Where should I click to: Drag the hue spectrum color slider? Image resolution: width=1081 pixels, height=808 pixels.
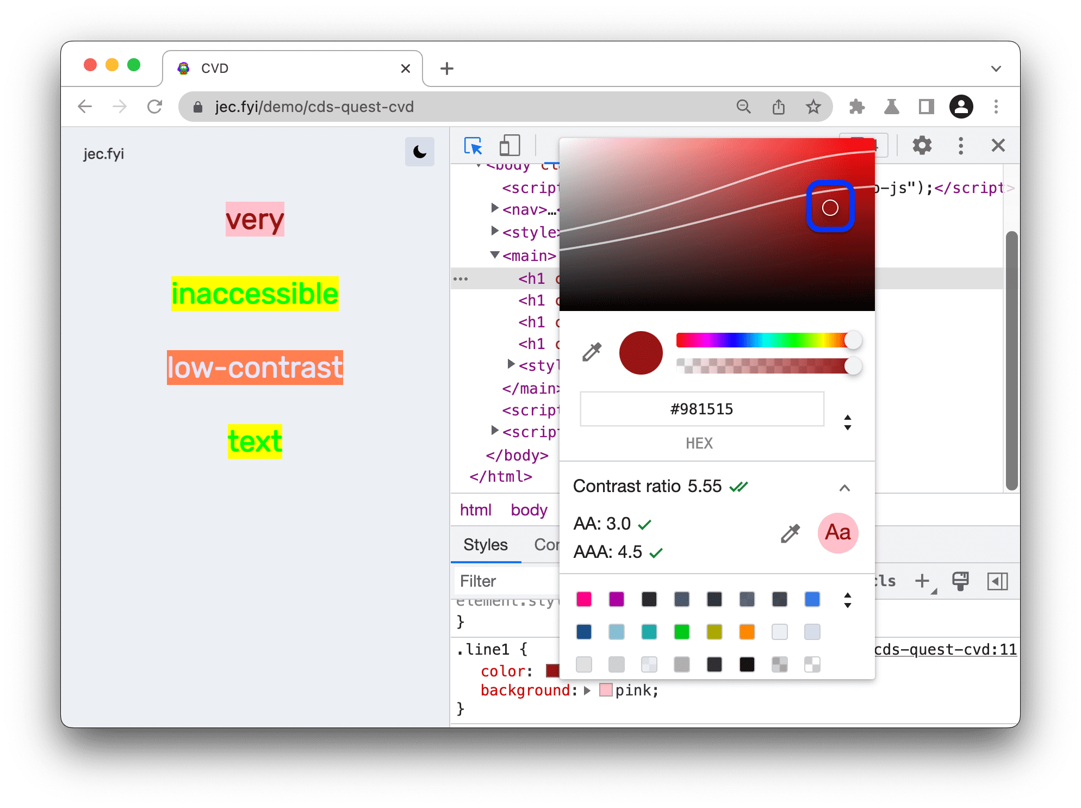pos(854,340)
